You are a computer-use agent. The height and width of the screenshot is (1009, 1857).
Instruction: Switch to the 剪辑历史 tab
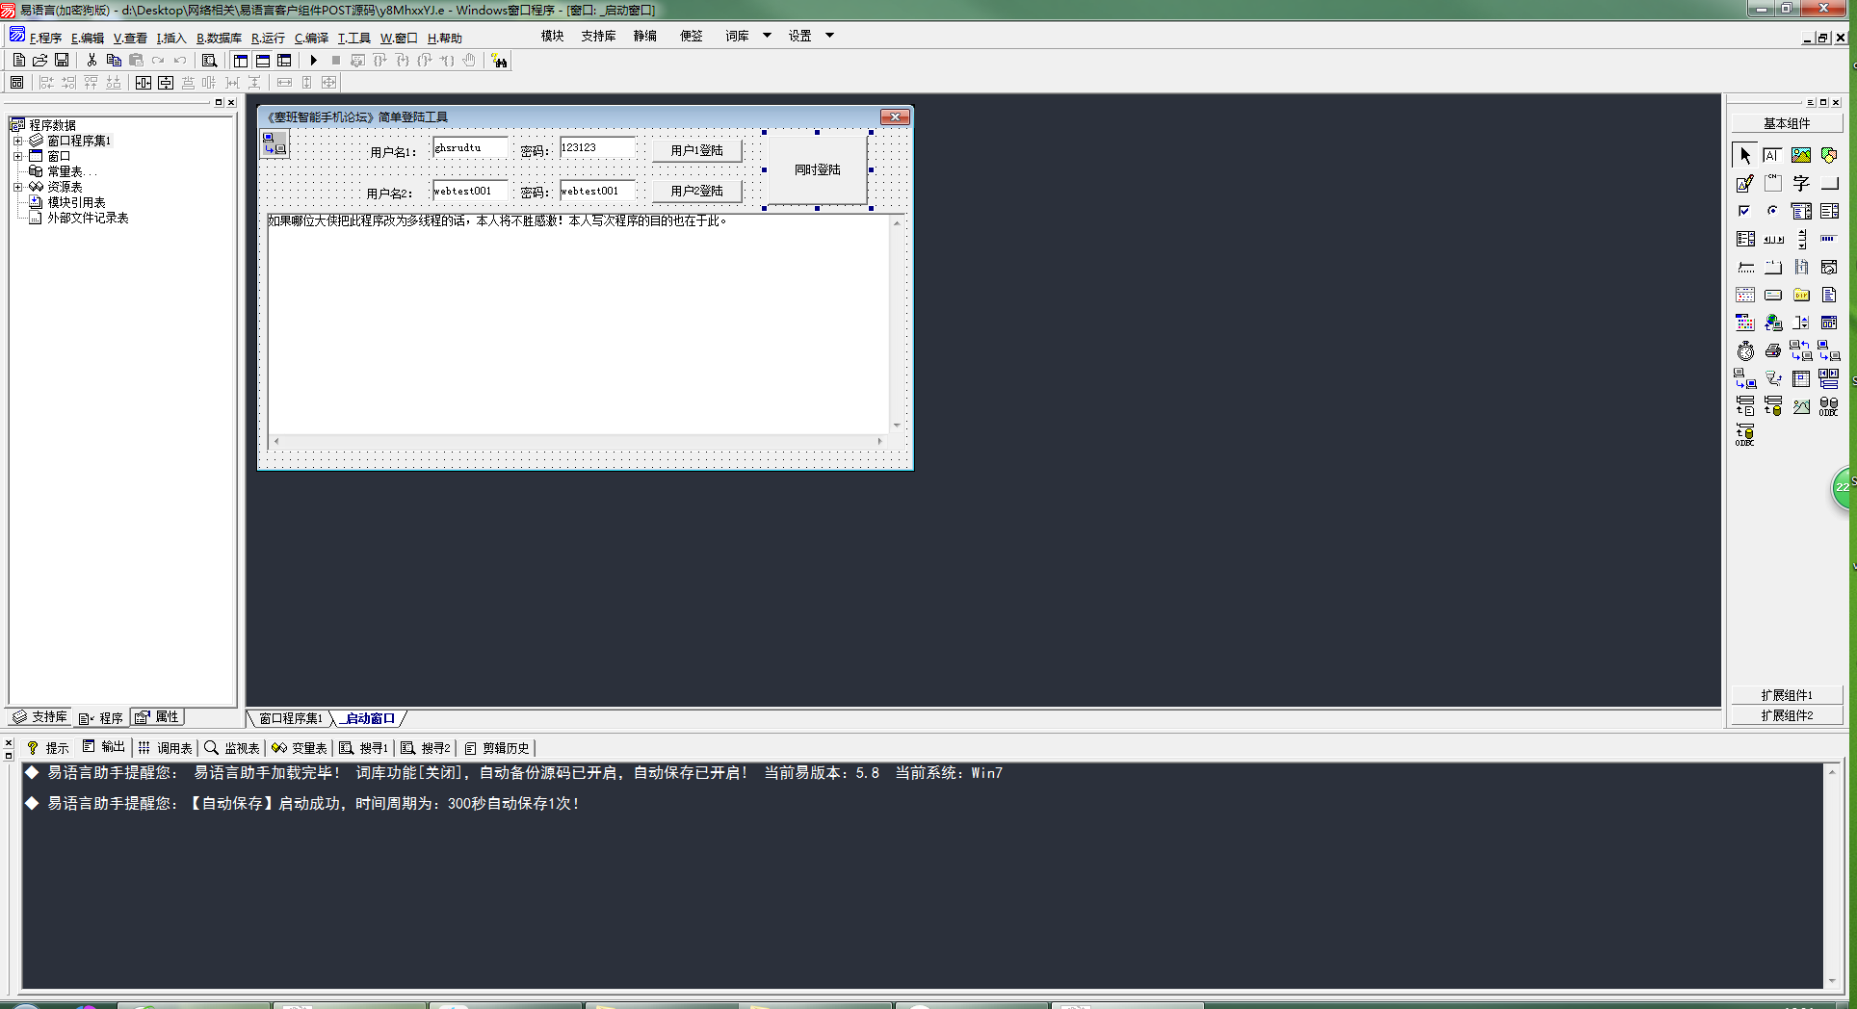click(497, 748)
